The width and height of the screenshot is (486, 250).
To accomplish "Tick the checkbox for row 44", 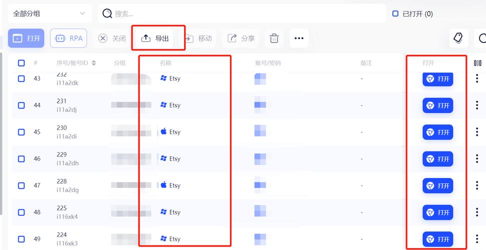I will tap(21, 105).
